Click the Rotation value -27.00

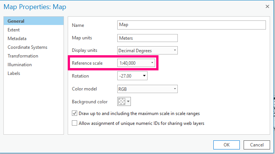(x=125, y=76)
